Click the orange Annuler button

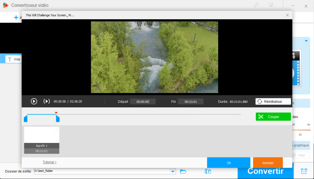tap(268, 163)
